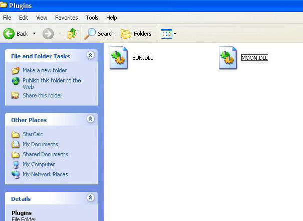
Task: Toggle the Folders pane label
Action: (143, 34)
